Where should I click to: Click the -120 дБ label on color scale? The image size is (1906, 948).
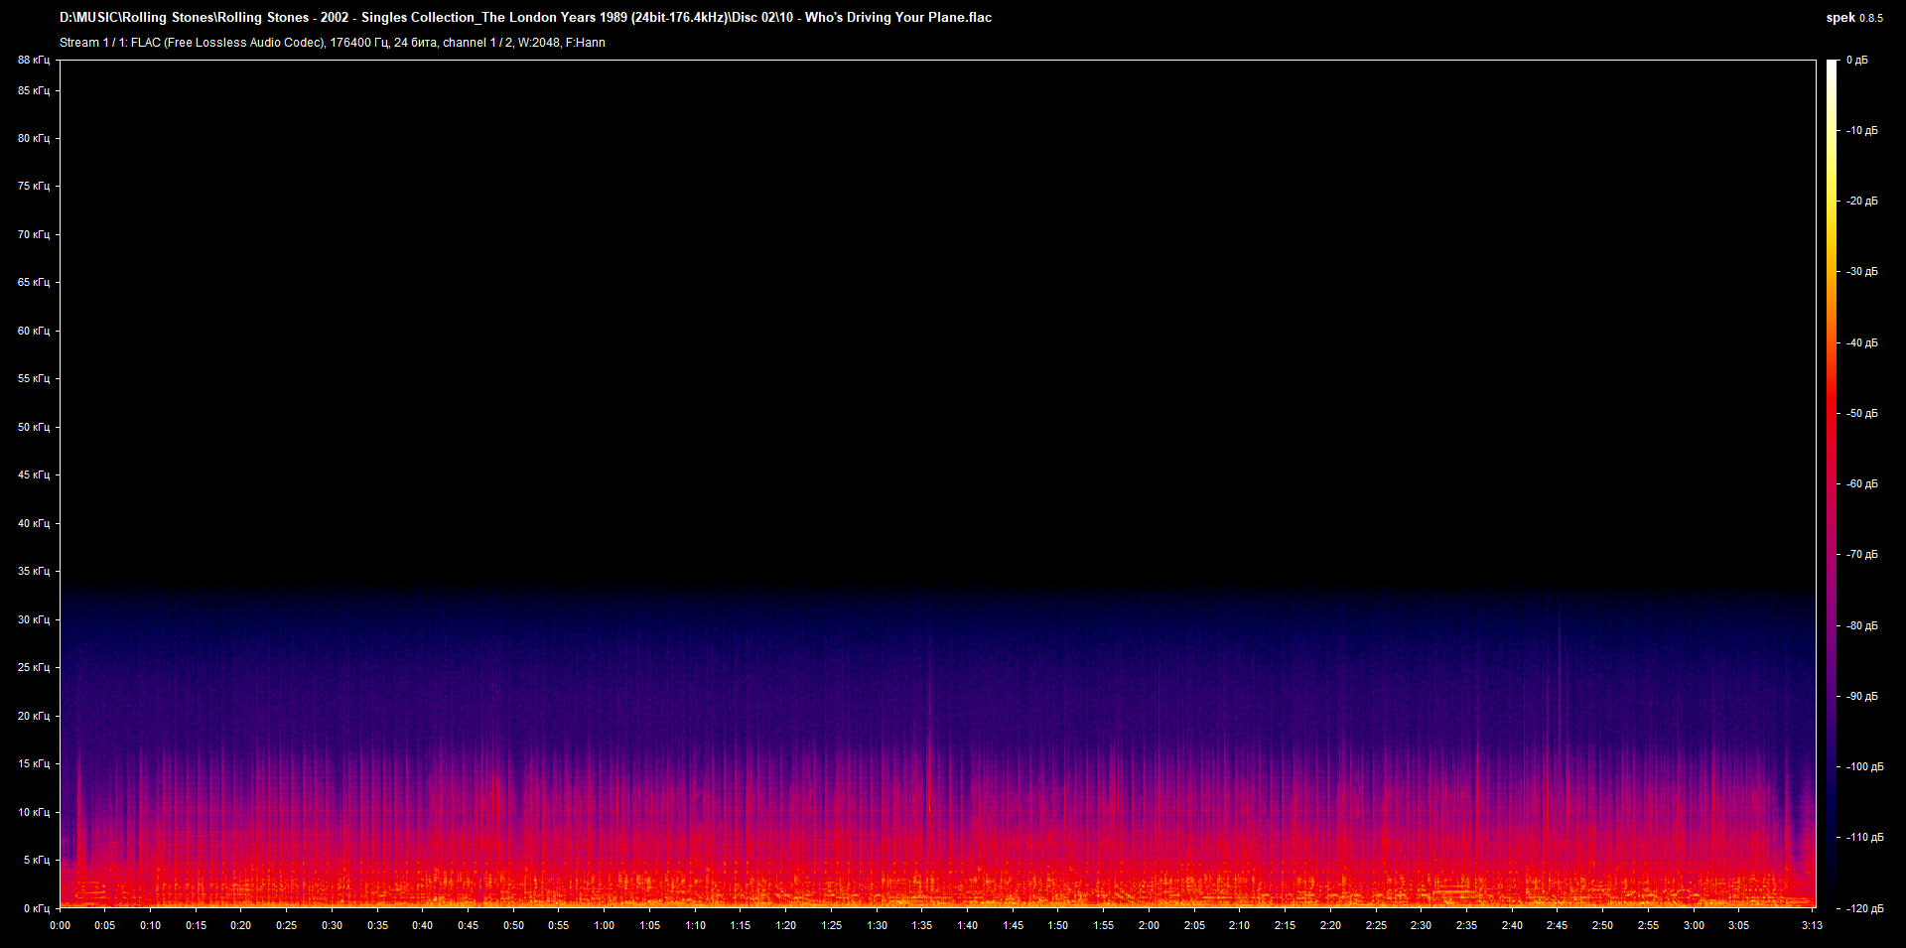1863,908
